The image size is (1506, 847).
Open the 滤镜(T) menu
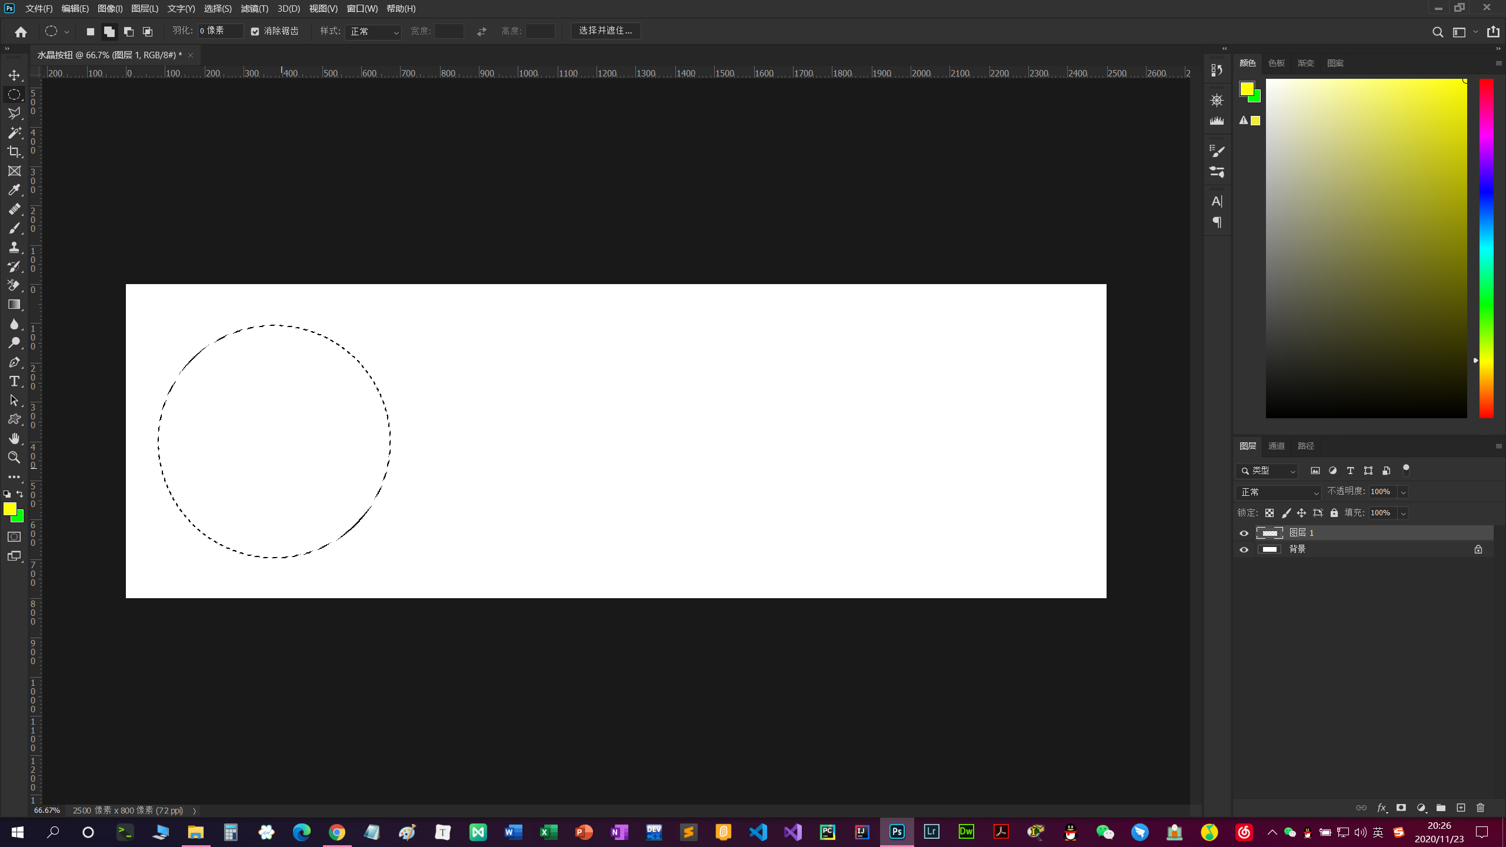(254, 9)
